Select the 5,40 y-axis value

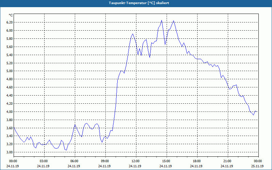[10, 55]
